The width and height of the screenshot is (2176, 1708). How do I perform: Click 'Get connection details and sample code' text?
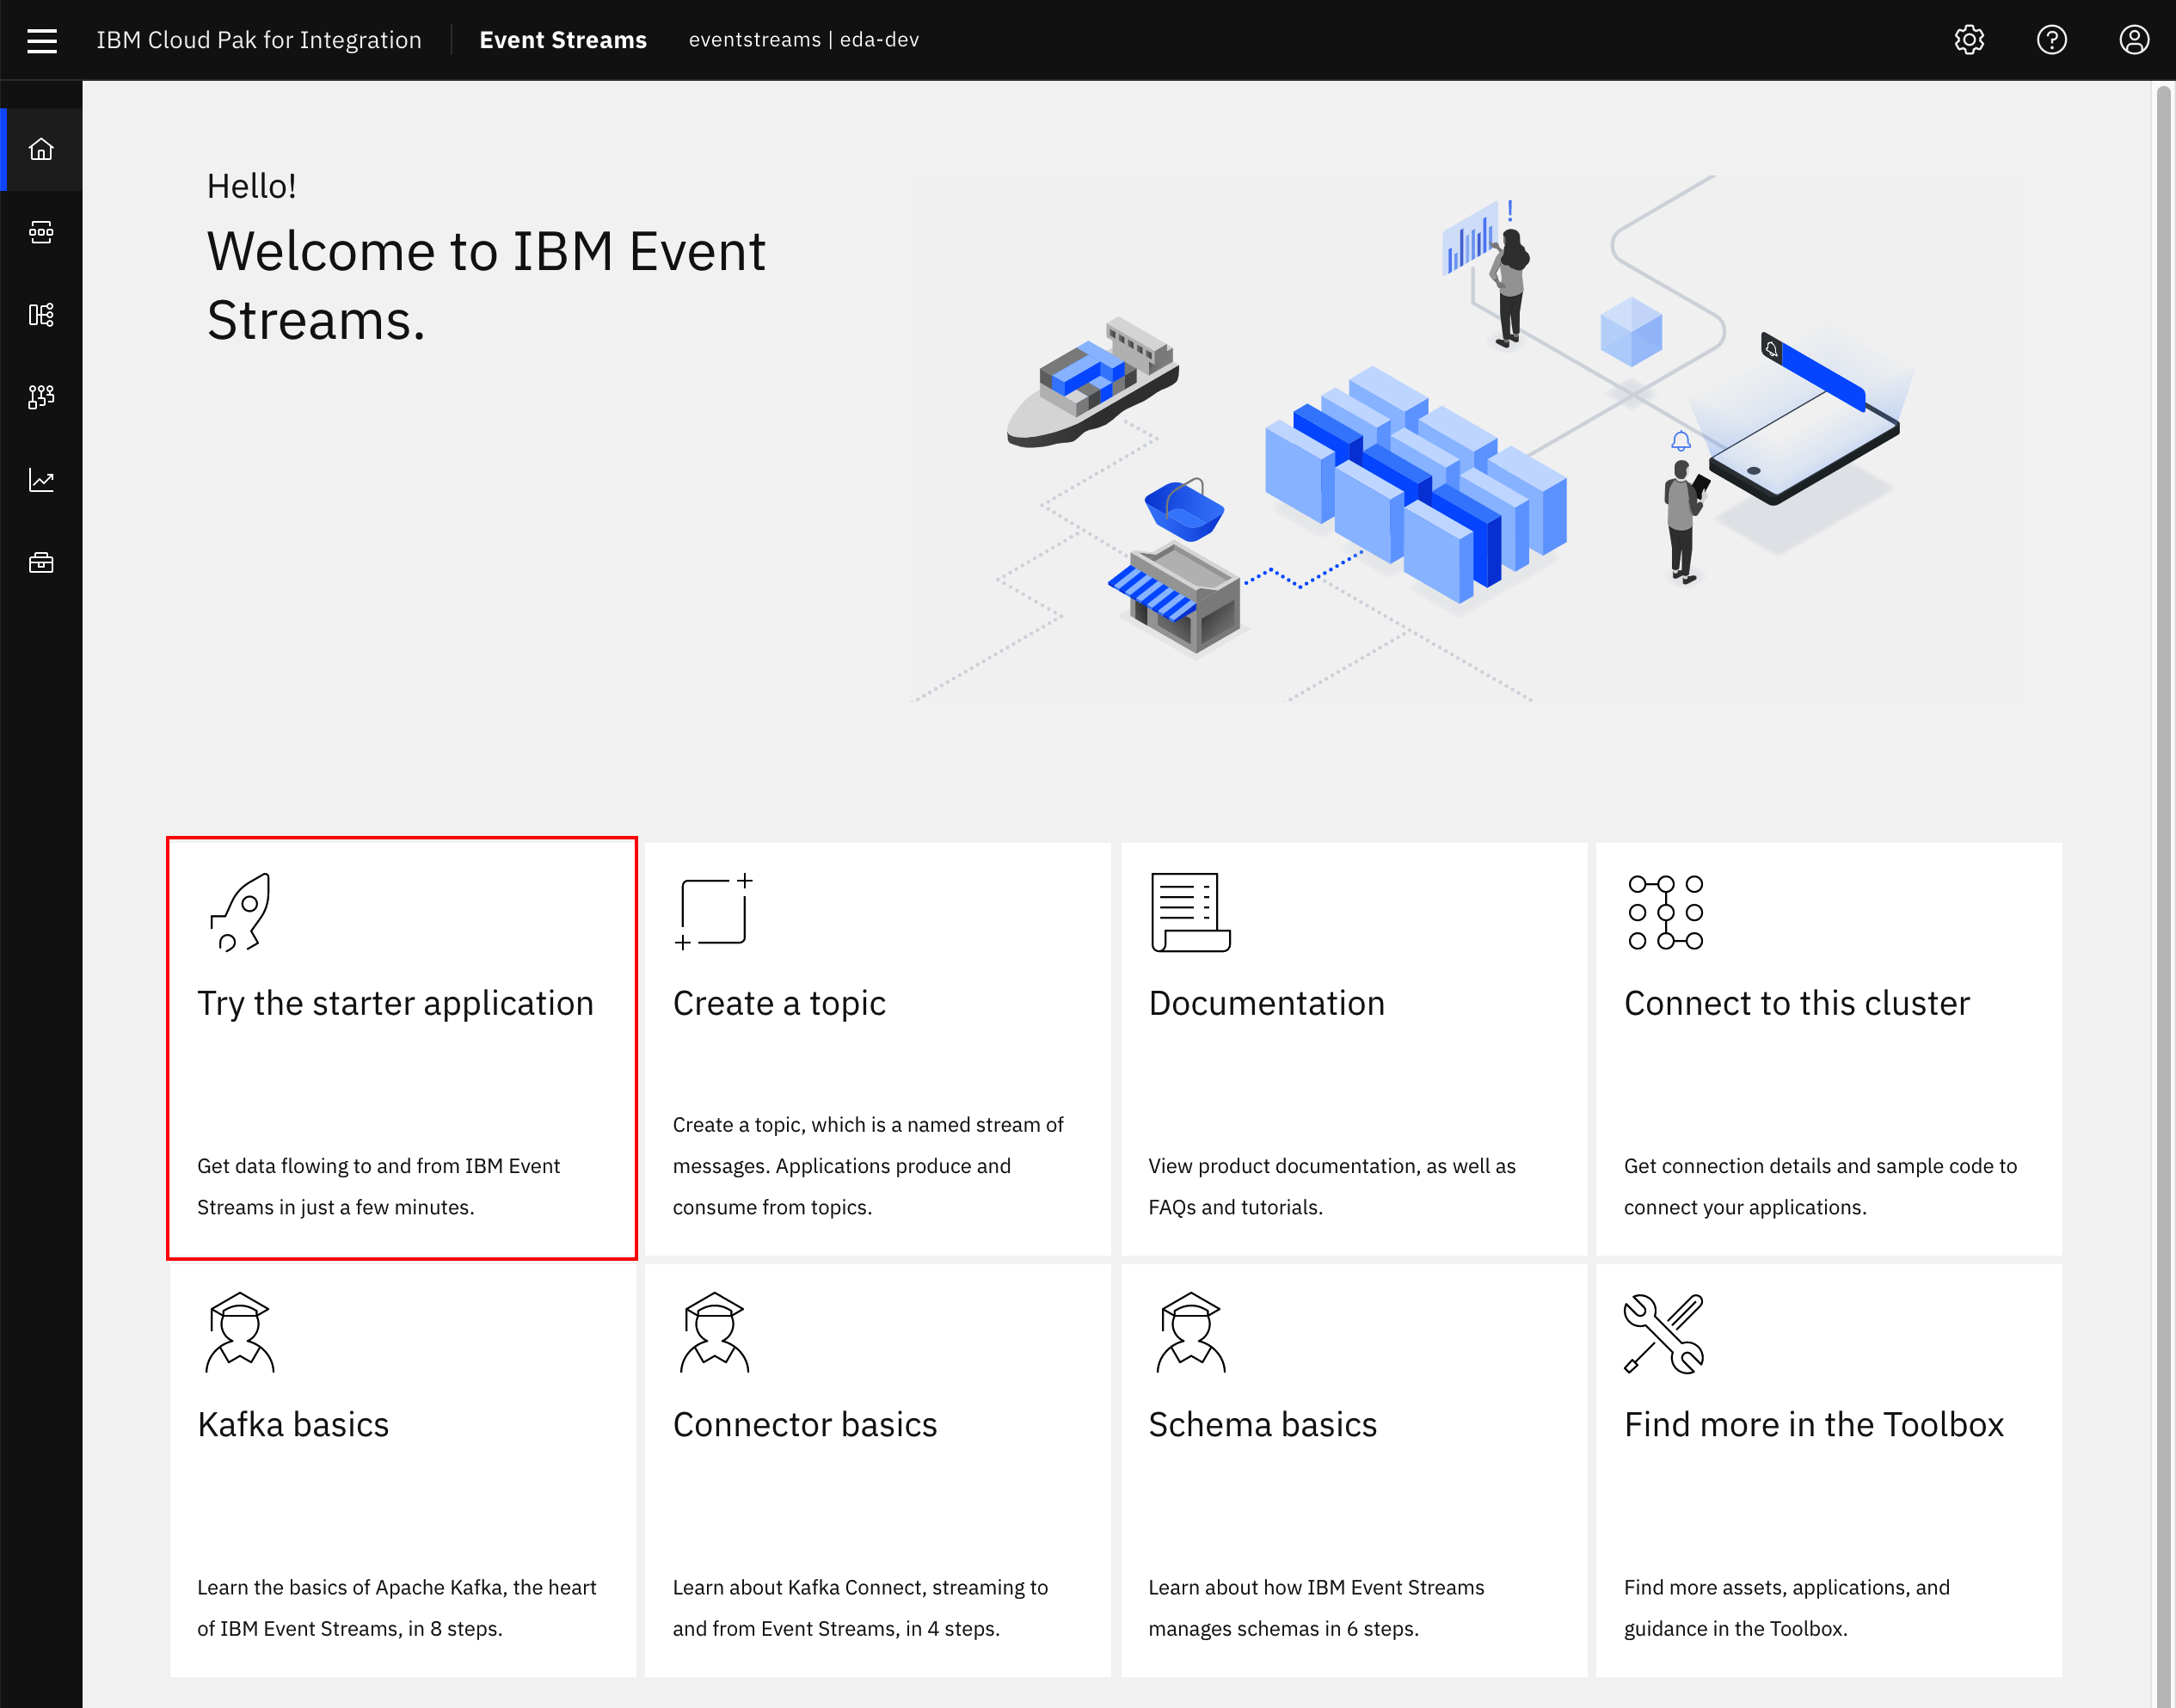pyautogui.click(x=1821, y=1187)
